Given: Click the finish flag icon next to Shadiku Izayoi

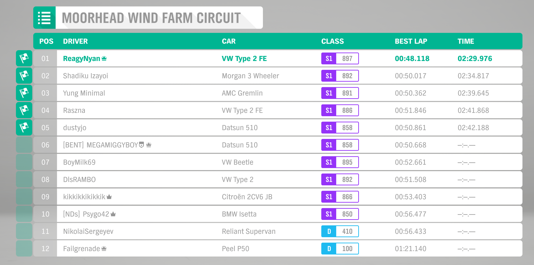Looking at the screenshot, I should (24, 76).
